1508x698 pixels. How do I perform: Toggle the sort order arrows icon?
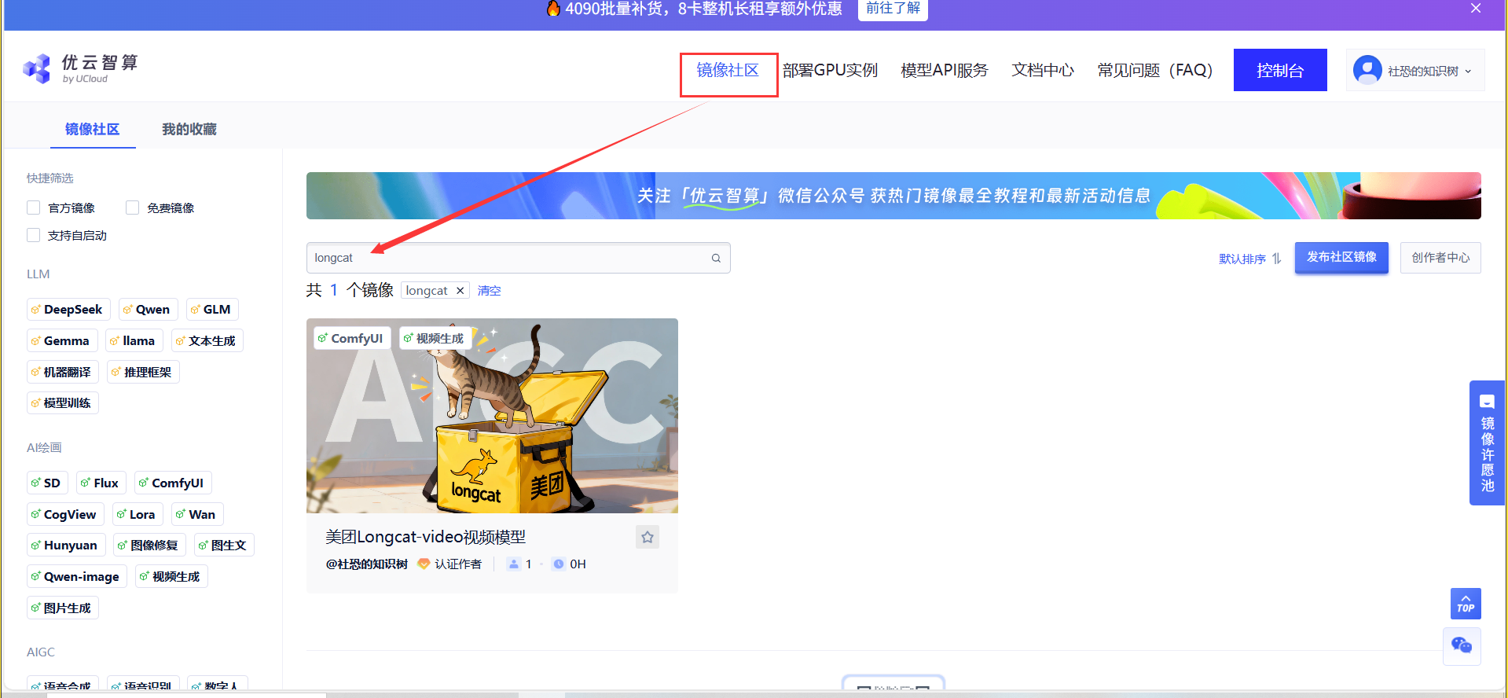pos(1276,259)
